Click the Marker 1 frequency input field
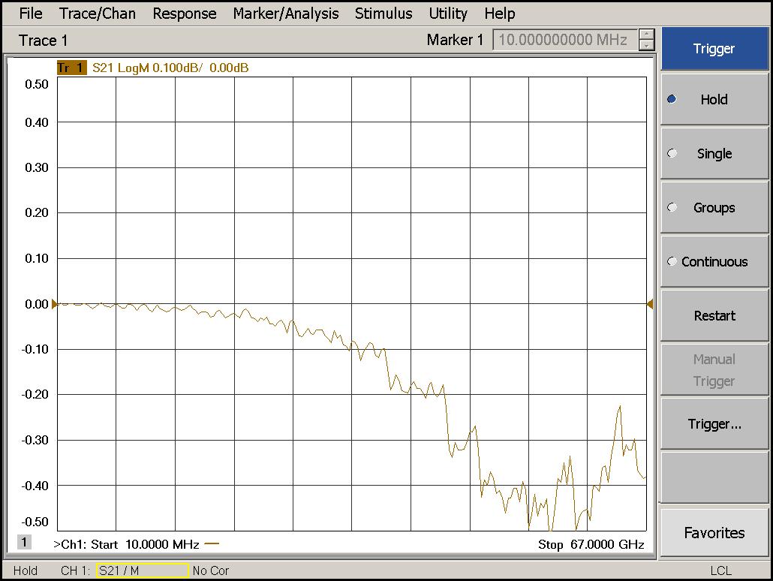Viewport: 773px width, 581px height. click(x=565, y=40)
